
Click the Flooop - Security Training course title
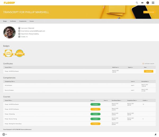coord(11,119)
